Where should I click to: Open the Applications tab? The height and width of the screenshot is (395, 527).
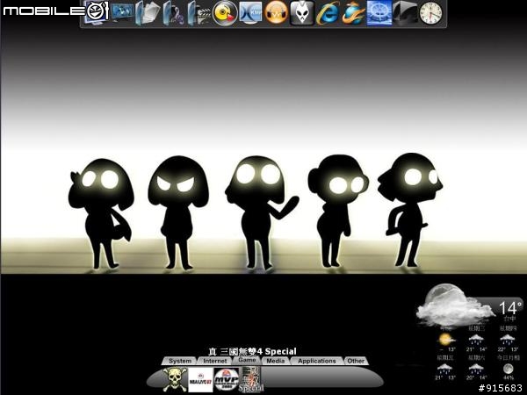coord(316,361)
